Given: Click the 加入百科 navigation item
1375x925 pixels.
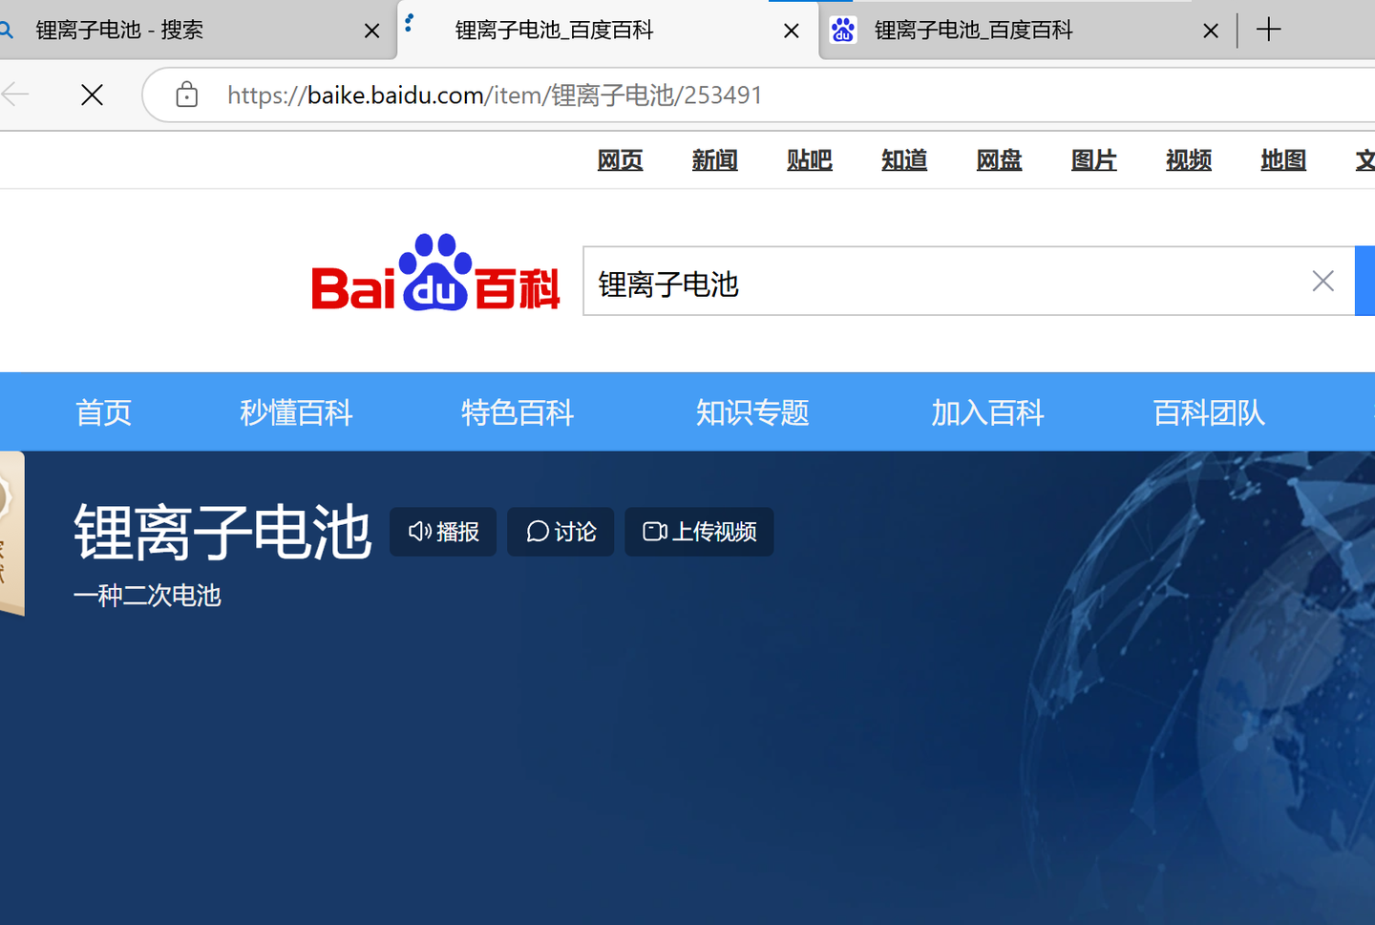Looking at the screenshot, I should coord(987,412).
